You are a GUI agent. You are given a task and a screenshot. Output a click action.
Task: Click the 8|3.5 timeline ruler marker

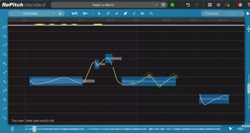[82, 20]
